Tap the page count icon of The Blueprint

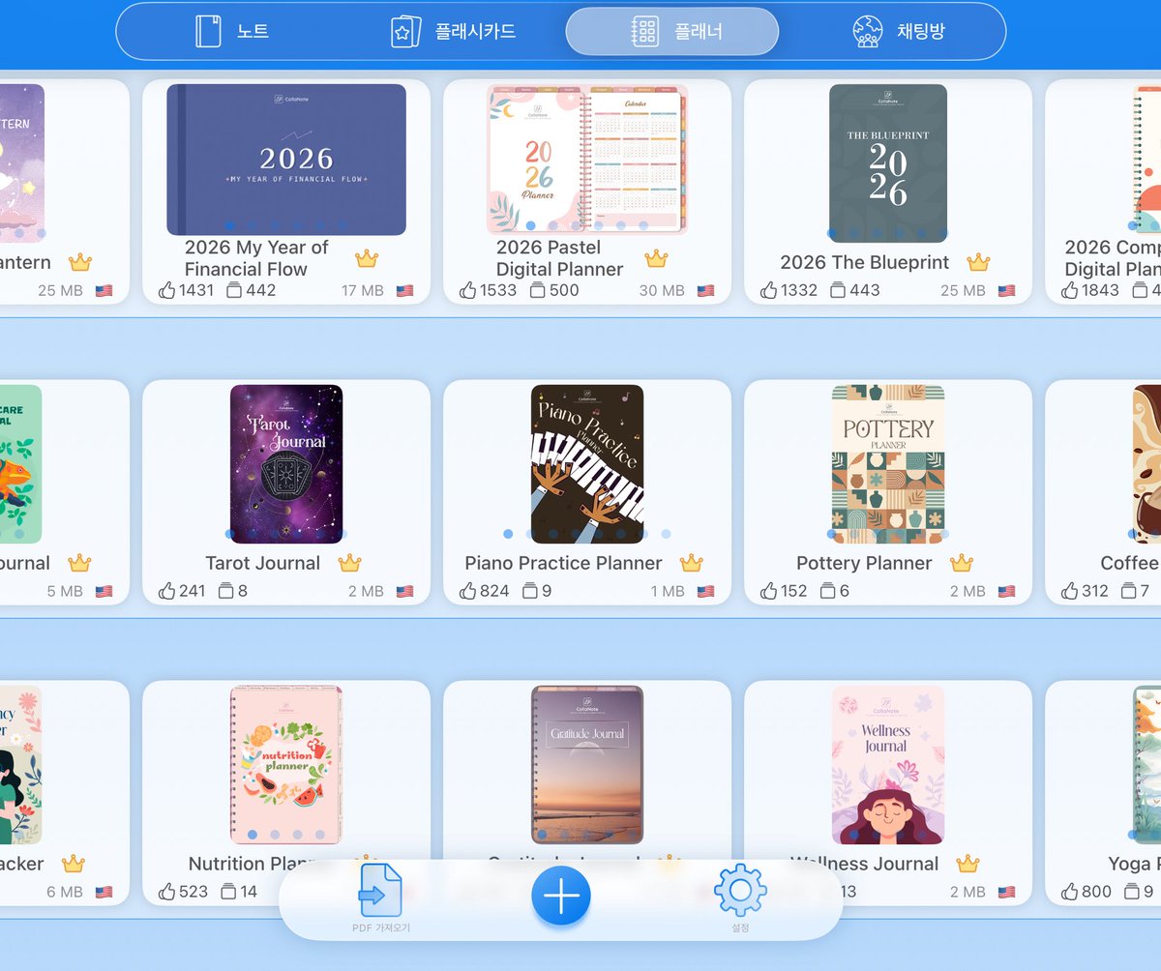click(838, 289)
